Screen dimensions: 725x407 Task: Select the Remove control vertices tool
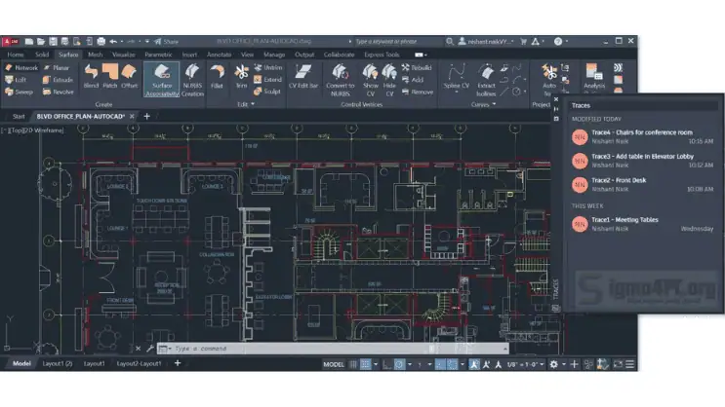click(x=418, y=92)
